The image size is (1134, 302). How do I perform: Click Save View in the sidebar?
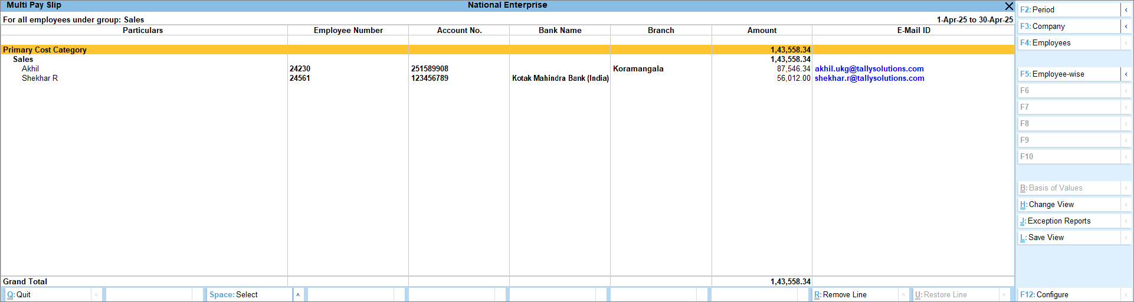[1068, 238]
